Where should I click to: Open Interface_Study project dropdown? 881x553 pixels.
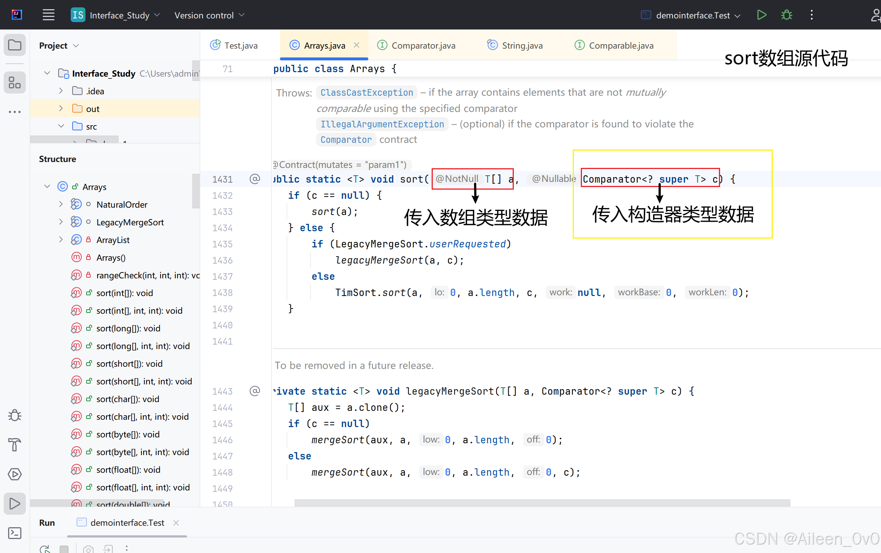click(x=116, y=15)
